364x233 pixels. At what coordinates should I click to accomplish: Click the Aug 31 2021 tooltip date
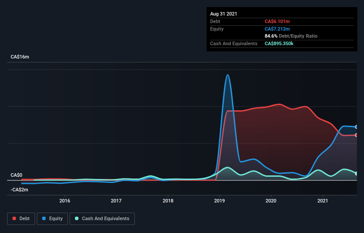(x=223, y=14)
